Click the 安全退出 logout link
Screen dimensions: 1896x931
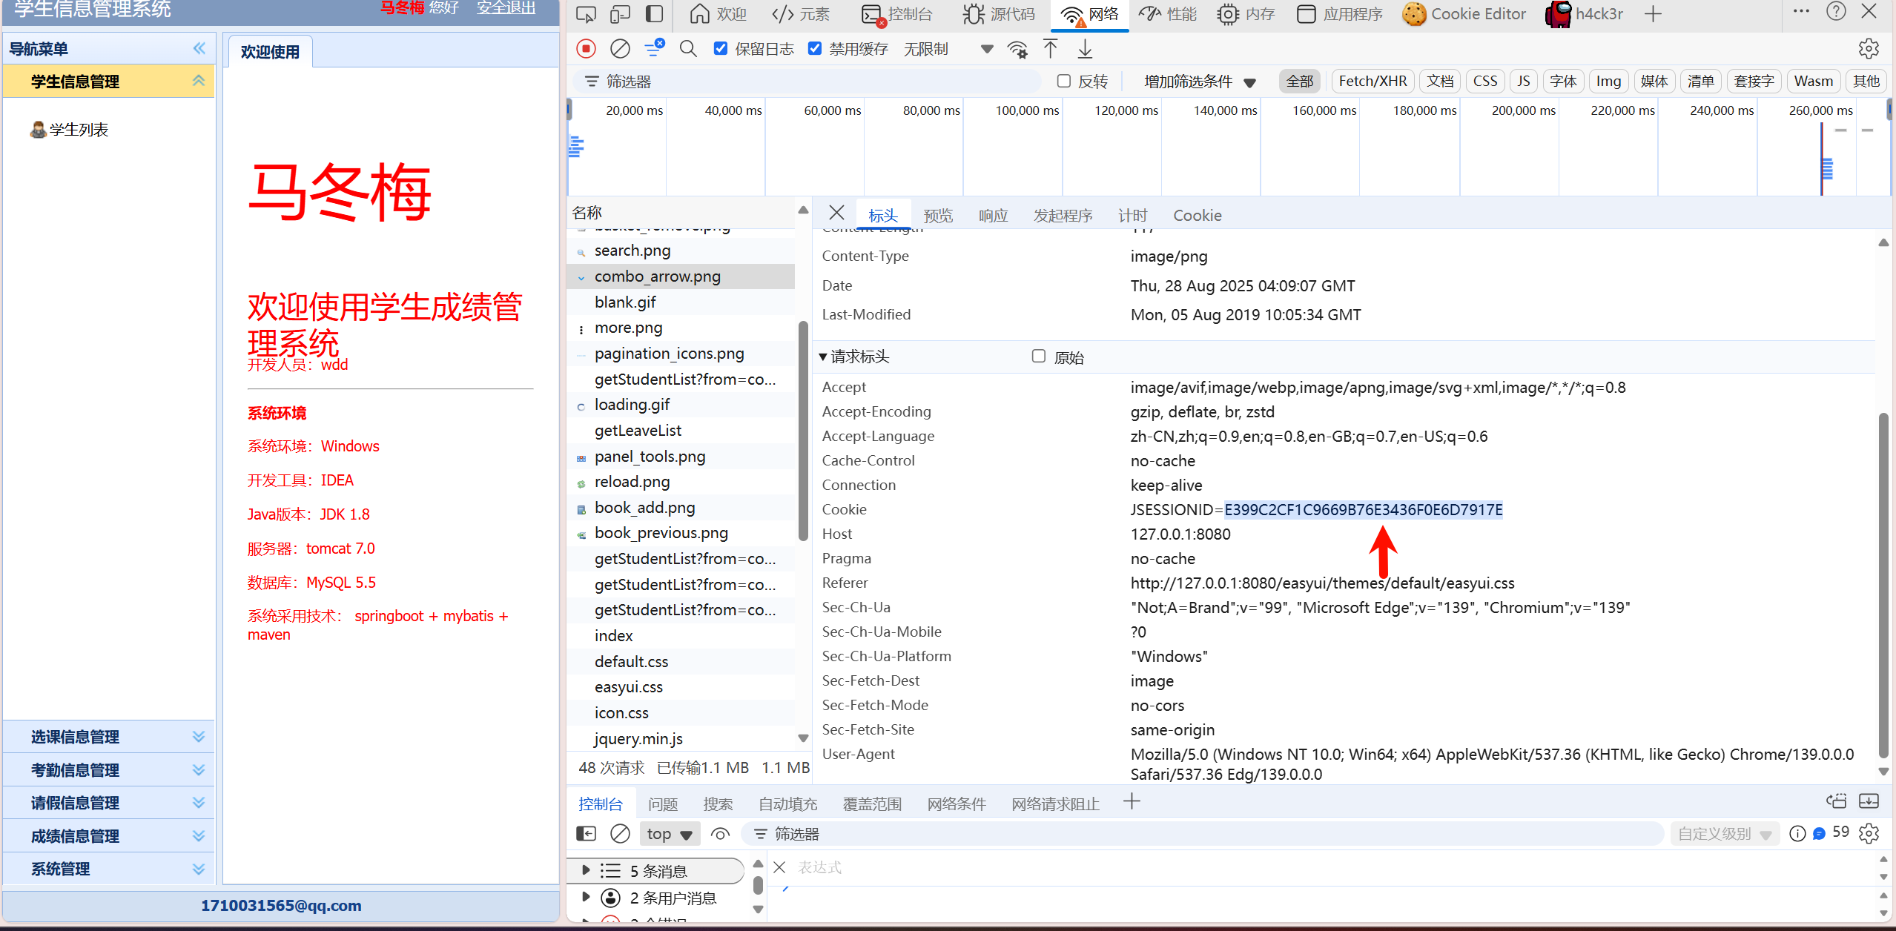(506, 8)
